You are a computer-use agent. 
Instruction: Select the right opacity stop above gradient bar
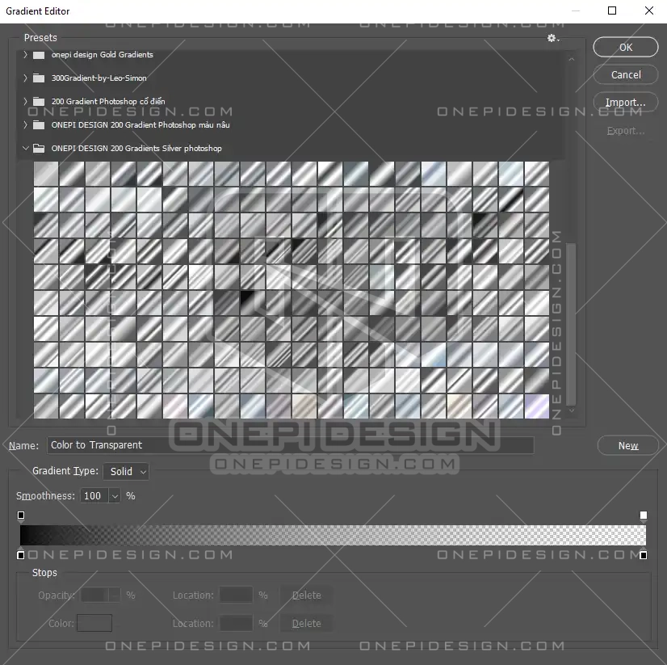click(643, 516)
